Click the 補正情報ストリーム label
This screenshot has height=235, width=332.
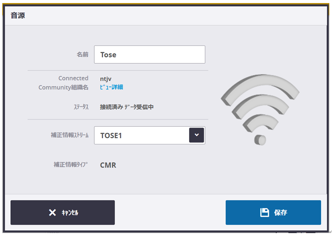click(x=70, y=135)
